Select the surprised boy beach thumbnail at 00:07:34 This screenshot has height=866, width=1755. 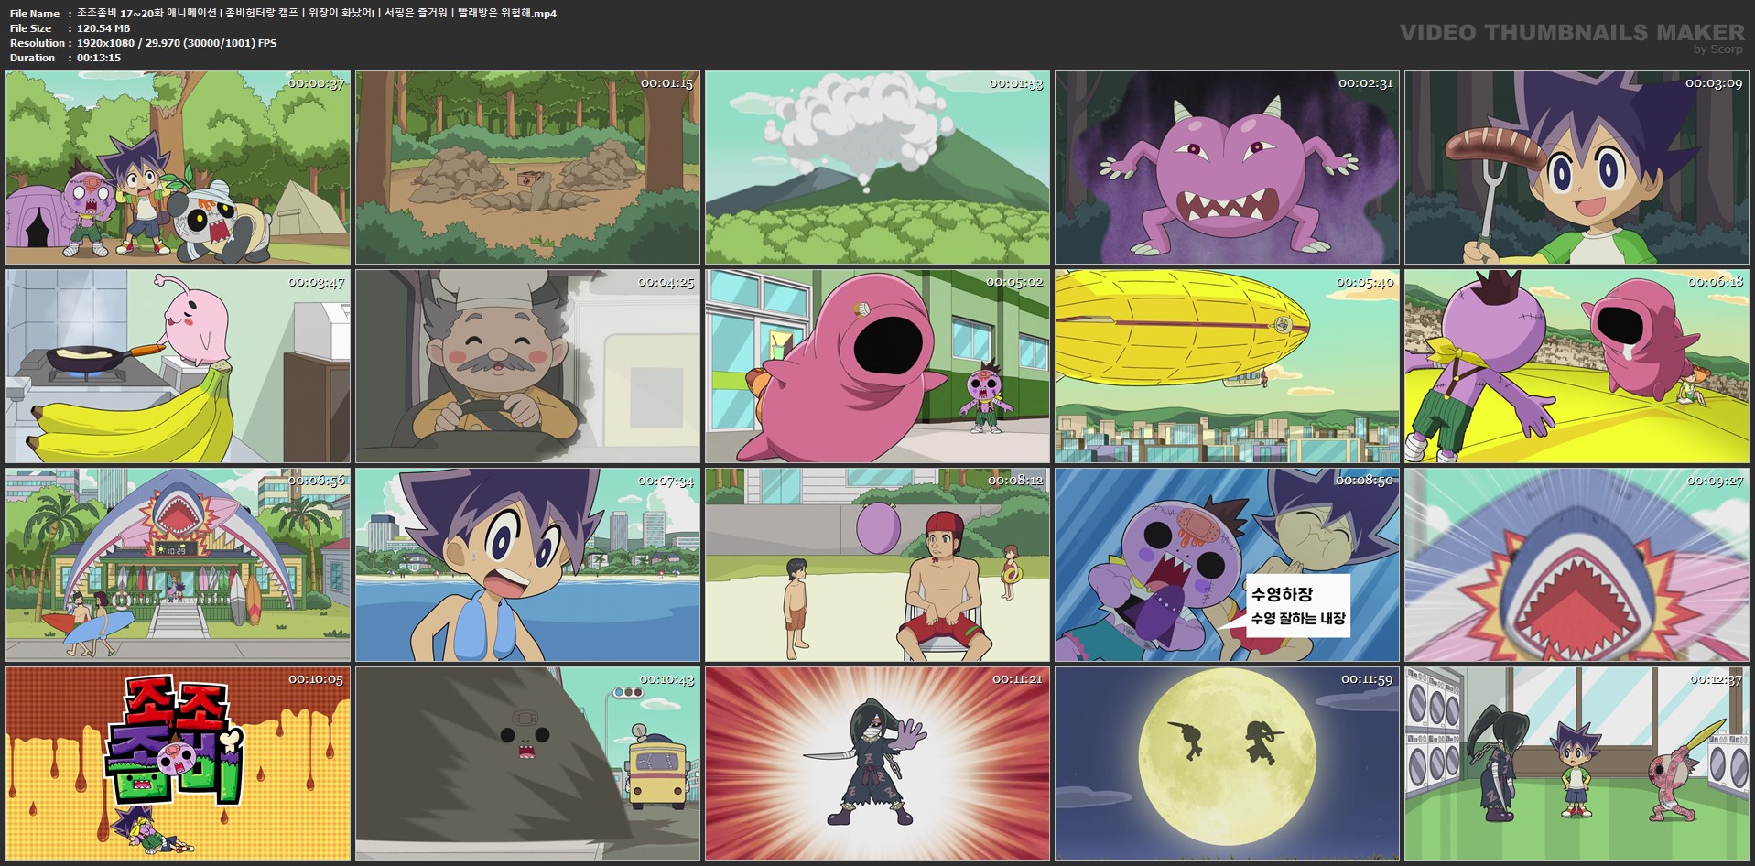[x=527, y=565]
